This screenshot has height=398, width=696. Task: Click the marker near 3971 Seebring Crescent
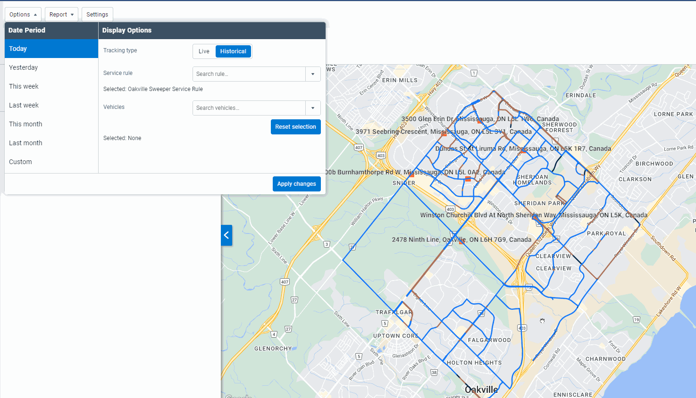445,135
